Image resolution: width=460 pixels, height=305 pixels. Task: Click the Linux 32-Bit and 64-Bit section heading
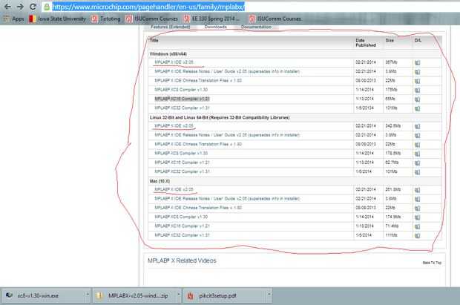[x=220, y=117]
